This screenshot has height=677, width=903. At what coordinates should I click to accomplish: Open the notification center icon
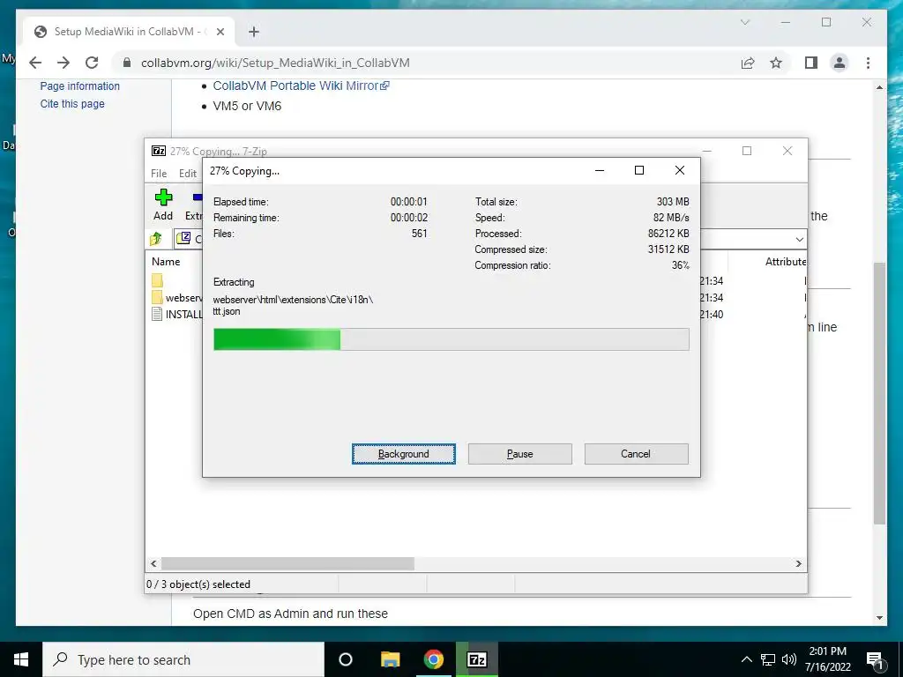point(876,659)
